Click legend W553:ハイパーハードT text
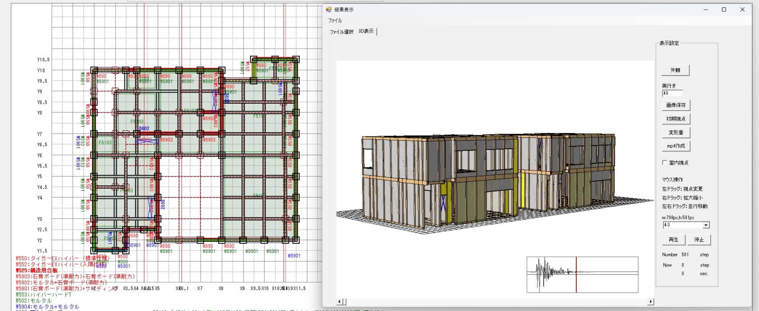Image resolution: width=759 pixels, height=311 pixels. (44, 295)
